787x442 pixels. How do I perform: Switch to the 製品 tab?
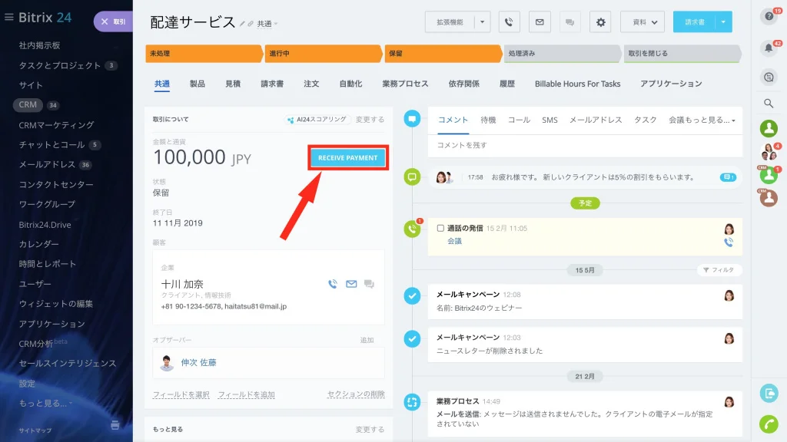198,84
